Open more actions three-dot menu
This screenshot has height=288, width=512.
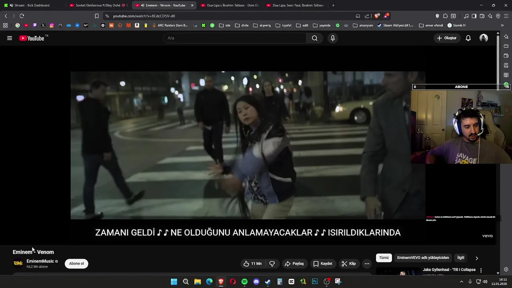pyautogui.click(x=367, y=264)
